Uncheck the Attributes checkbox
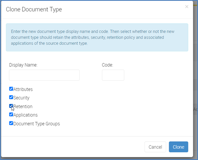This screenshot has height=160, width=198. click(11, 89)
